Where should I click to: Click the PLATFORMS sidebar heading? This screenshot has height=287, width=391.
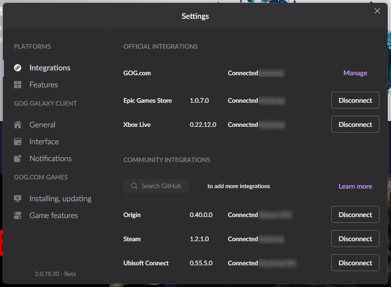[32, 46]
